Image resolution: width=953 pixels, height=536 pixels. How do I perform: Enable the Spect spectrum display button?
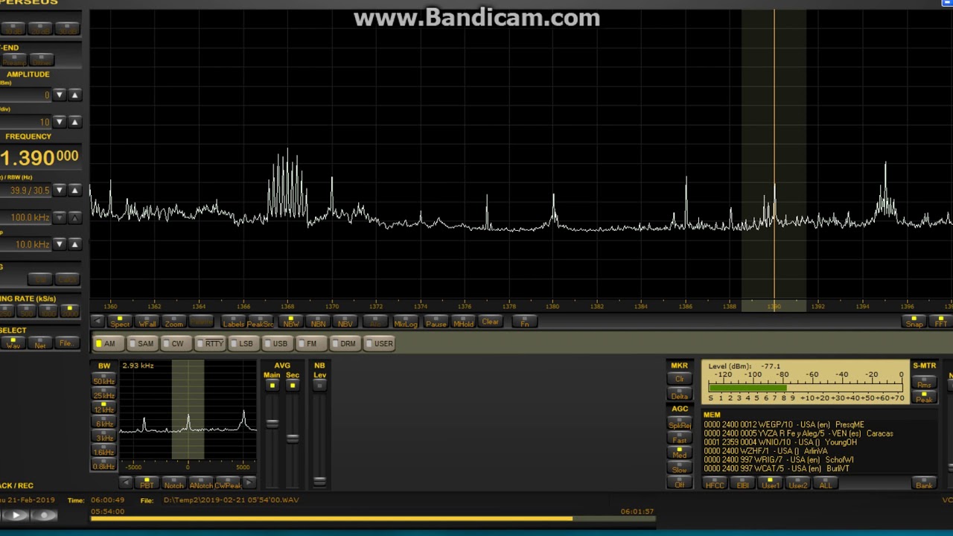point(119,322)
